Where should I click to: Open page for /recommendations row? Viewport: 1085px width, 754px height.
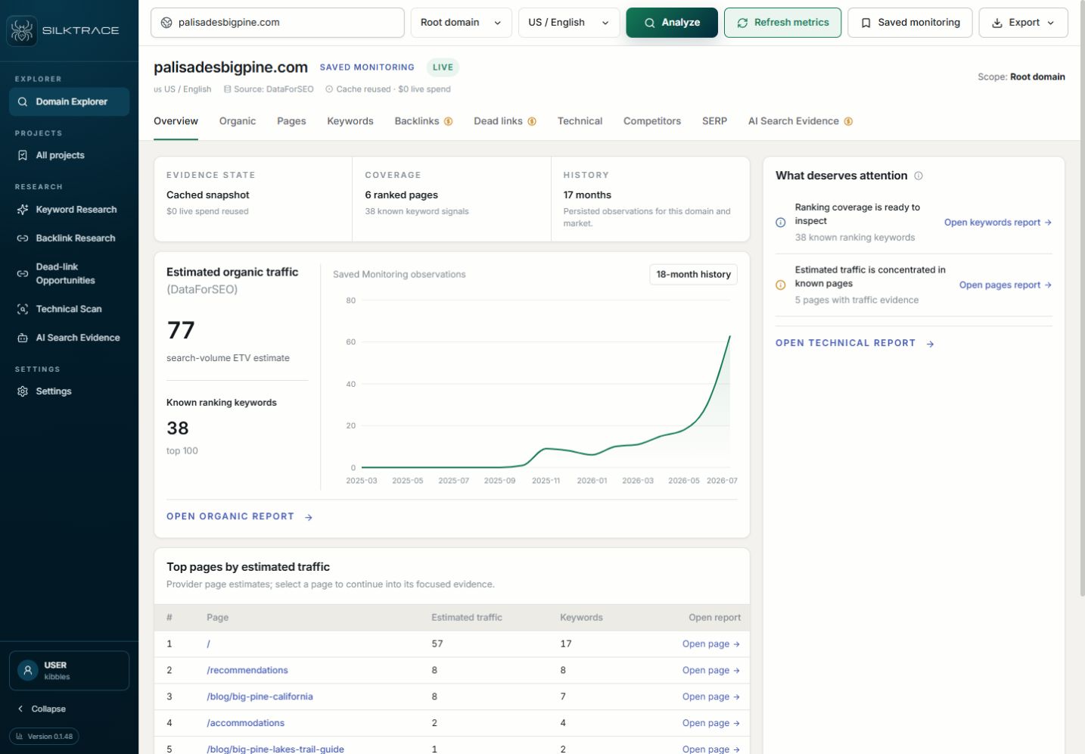(710, 670)
